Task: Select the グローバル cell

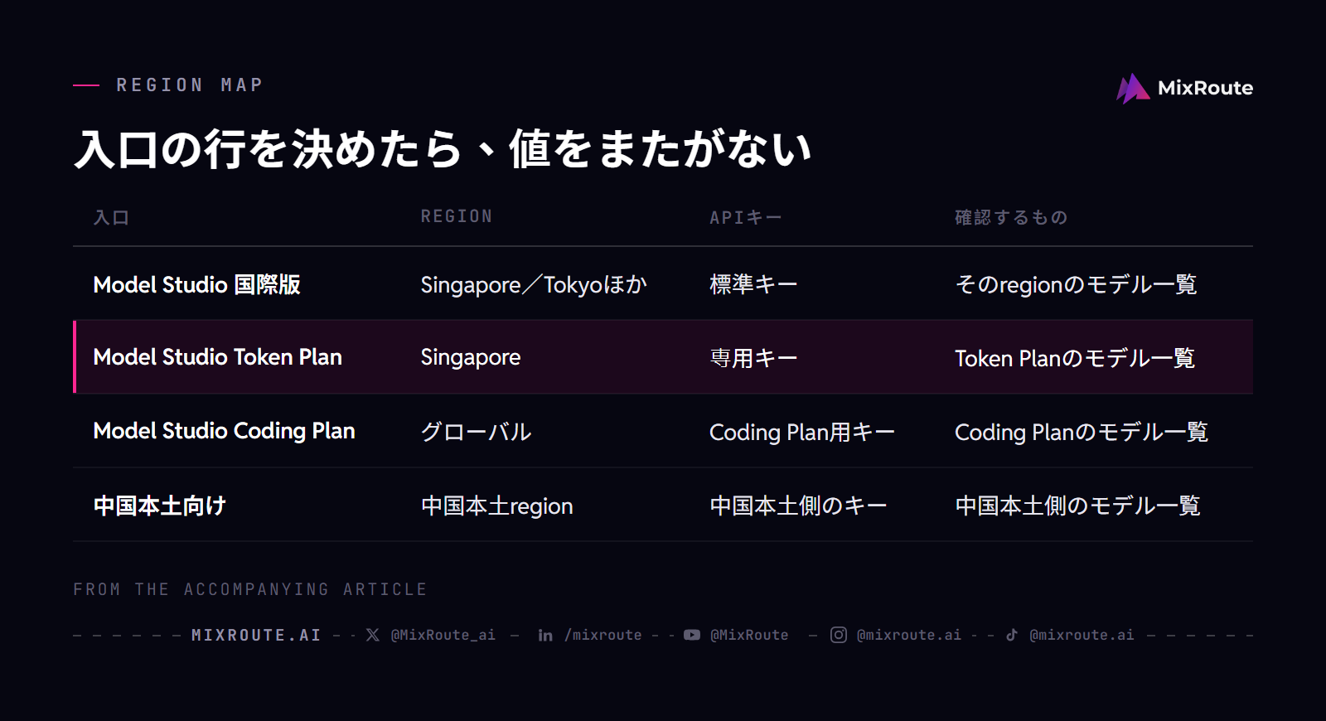Action: (x=476, y=432)
